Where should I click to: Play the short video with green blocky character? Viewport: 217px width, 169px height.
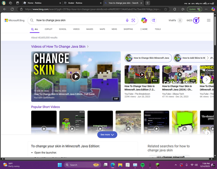pyautogui.click(x=184, y=122)
